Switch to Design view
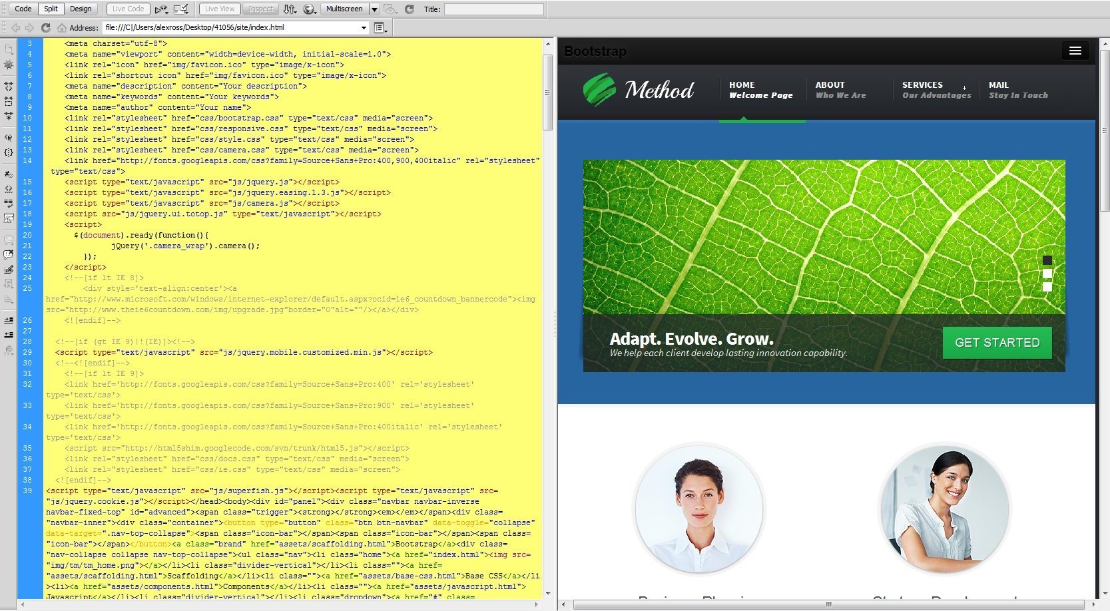Screen dimensions: 1110x611 81,9
